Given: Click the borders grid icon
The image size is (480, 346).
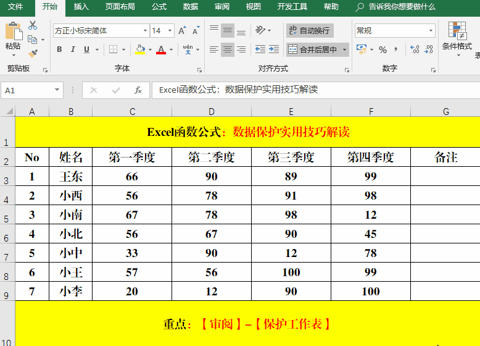Looking at the screenshot, I should tap(114, 49).
